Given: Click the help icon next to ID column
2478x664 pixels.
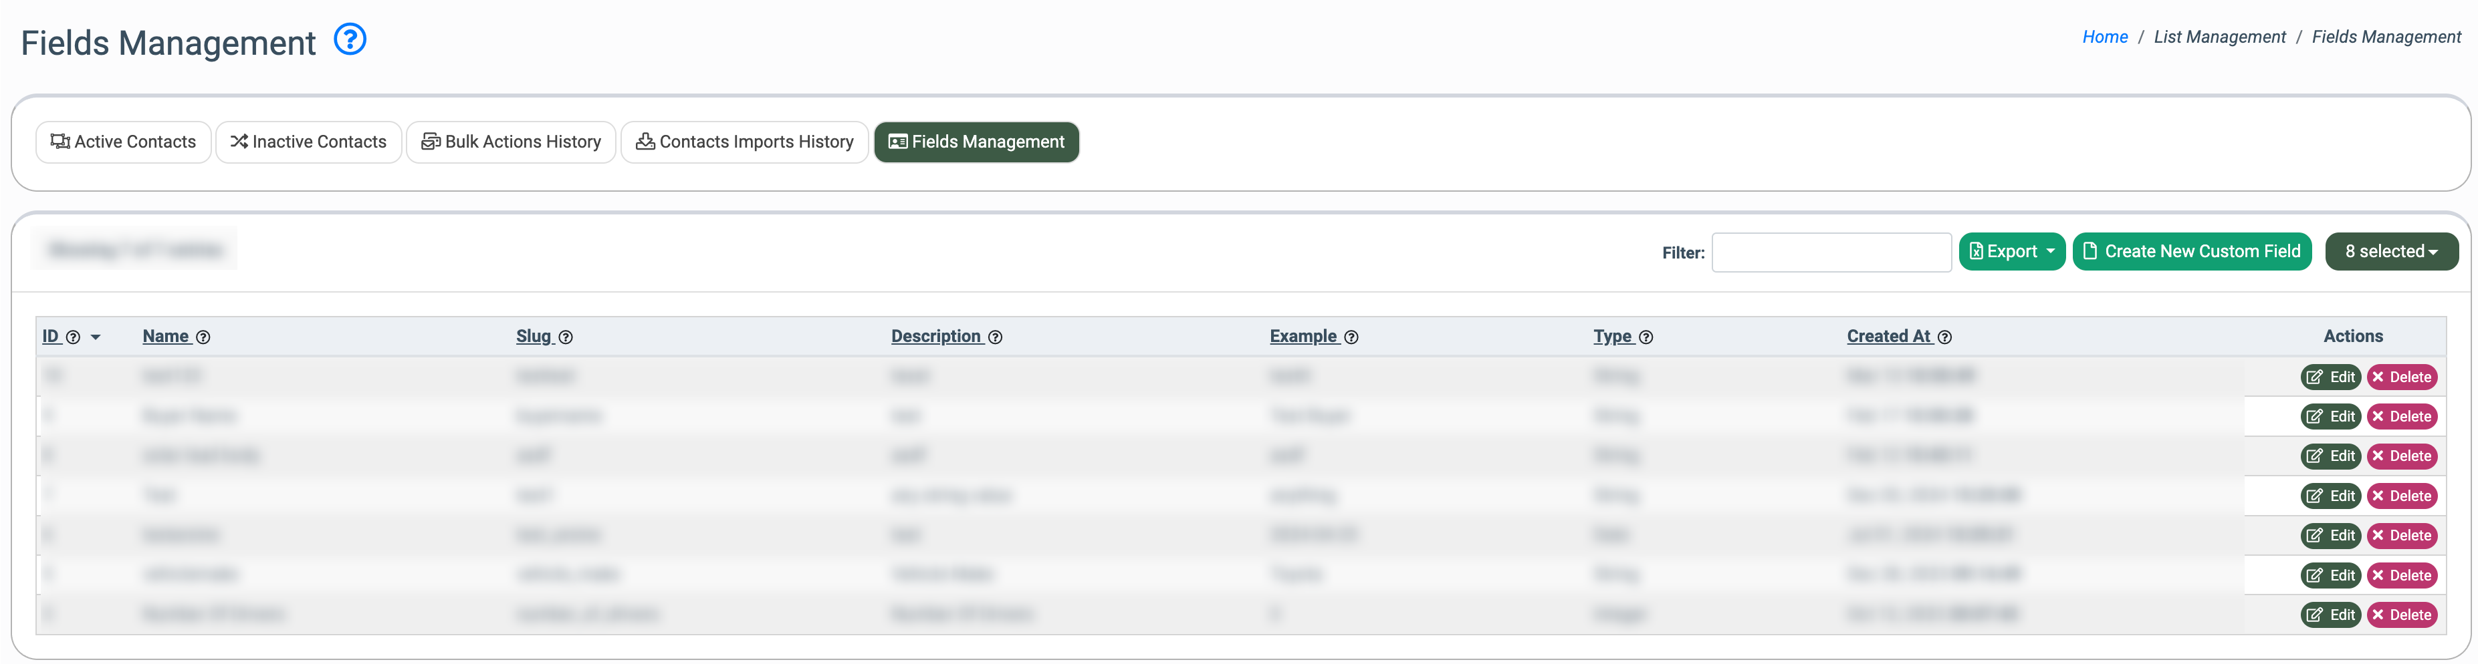Looking at the screenshot, I should click(73, 337).
